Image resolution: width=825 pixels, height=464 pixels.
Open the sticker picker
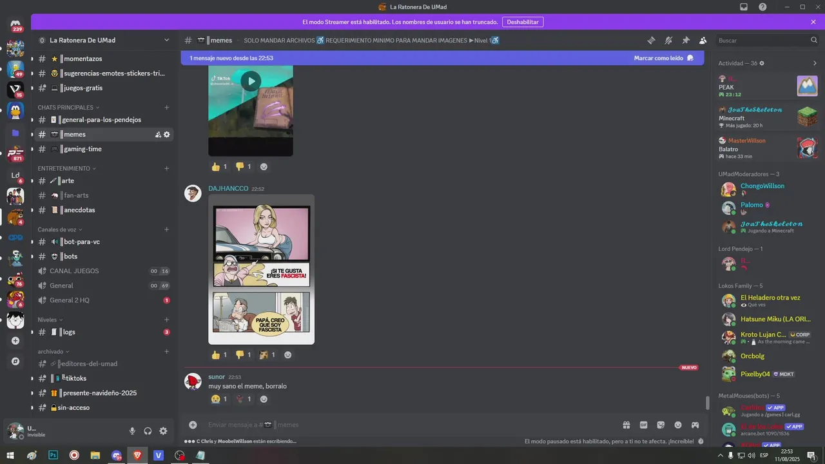[661, 425]
